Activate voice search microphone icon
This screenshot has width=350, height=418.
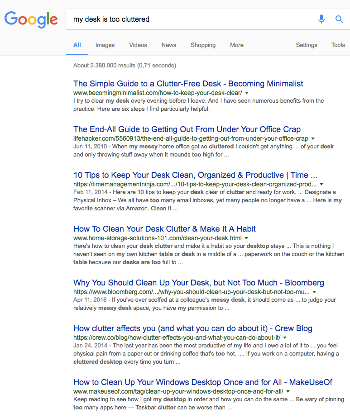321,19
